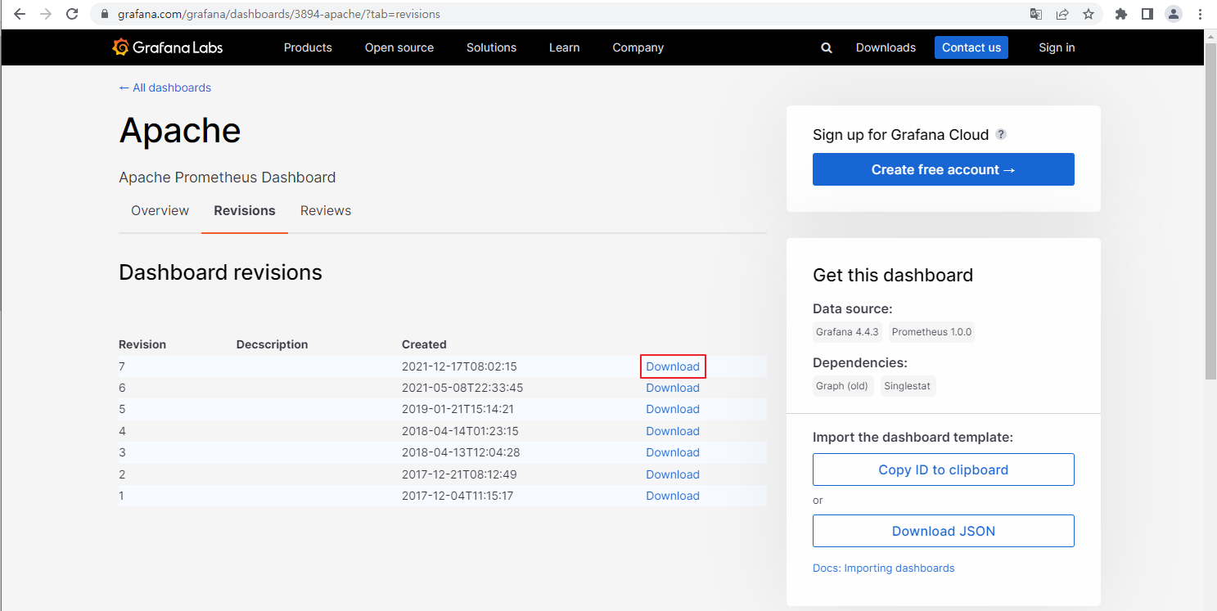Download revision 6 from 2021-05-08
Viewport: 1217px width, 611px height.
673,388
